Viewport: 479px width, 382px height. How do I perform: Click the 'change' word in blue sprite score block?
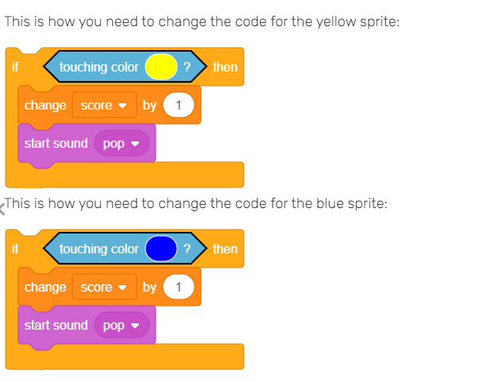[x=45, y=287]
